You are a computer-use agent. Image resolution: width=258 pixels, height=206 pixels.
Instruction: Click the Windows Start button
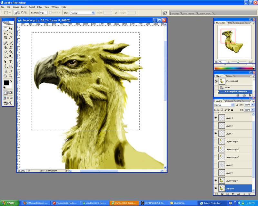(10, 203)
